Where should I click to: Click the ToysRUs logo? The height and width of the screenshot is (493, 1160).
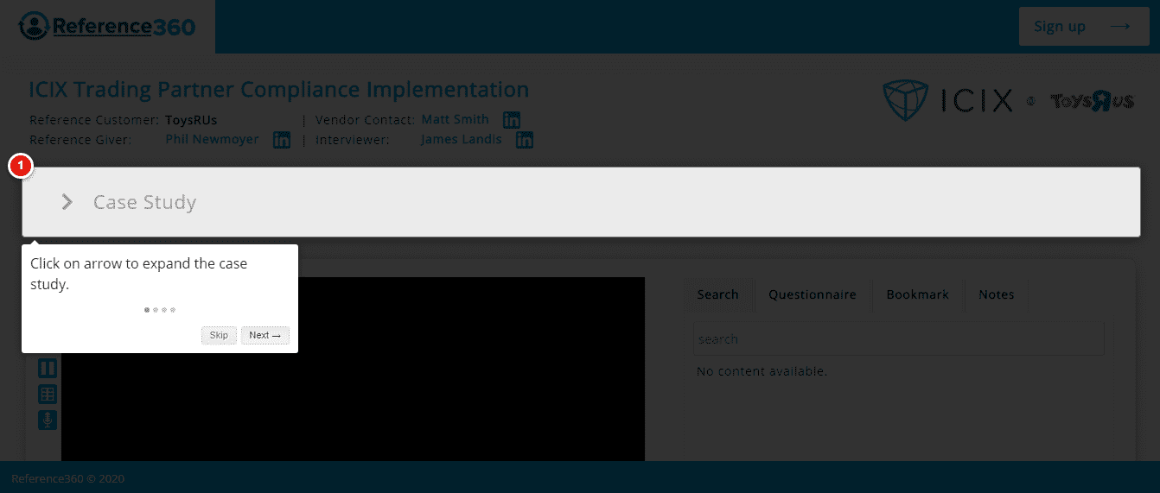tap(1092, 102)
